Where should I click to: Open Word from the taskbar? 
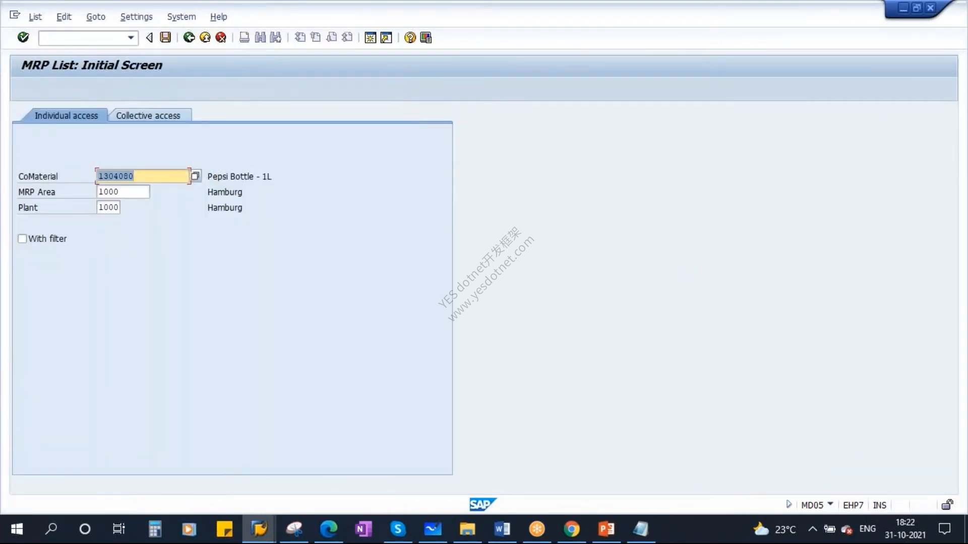502,529
